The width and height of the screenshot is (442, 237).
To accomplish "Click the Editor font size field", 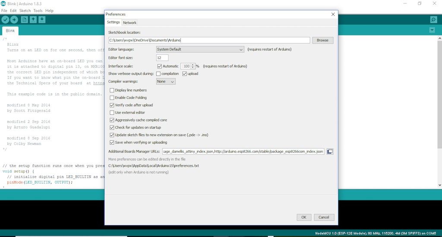I will (162, 58).
